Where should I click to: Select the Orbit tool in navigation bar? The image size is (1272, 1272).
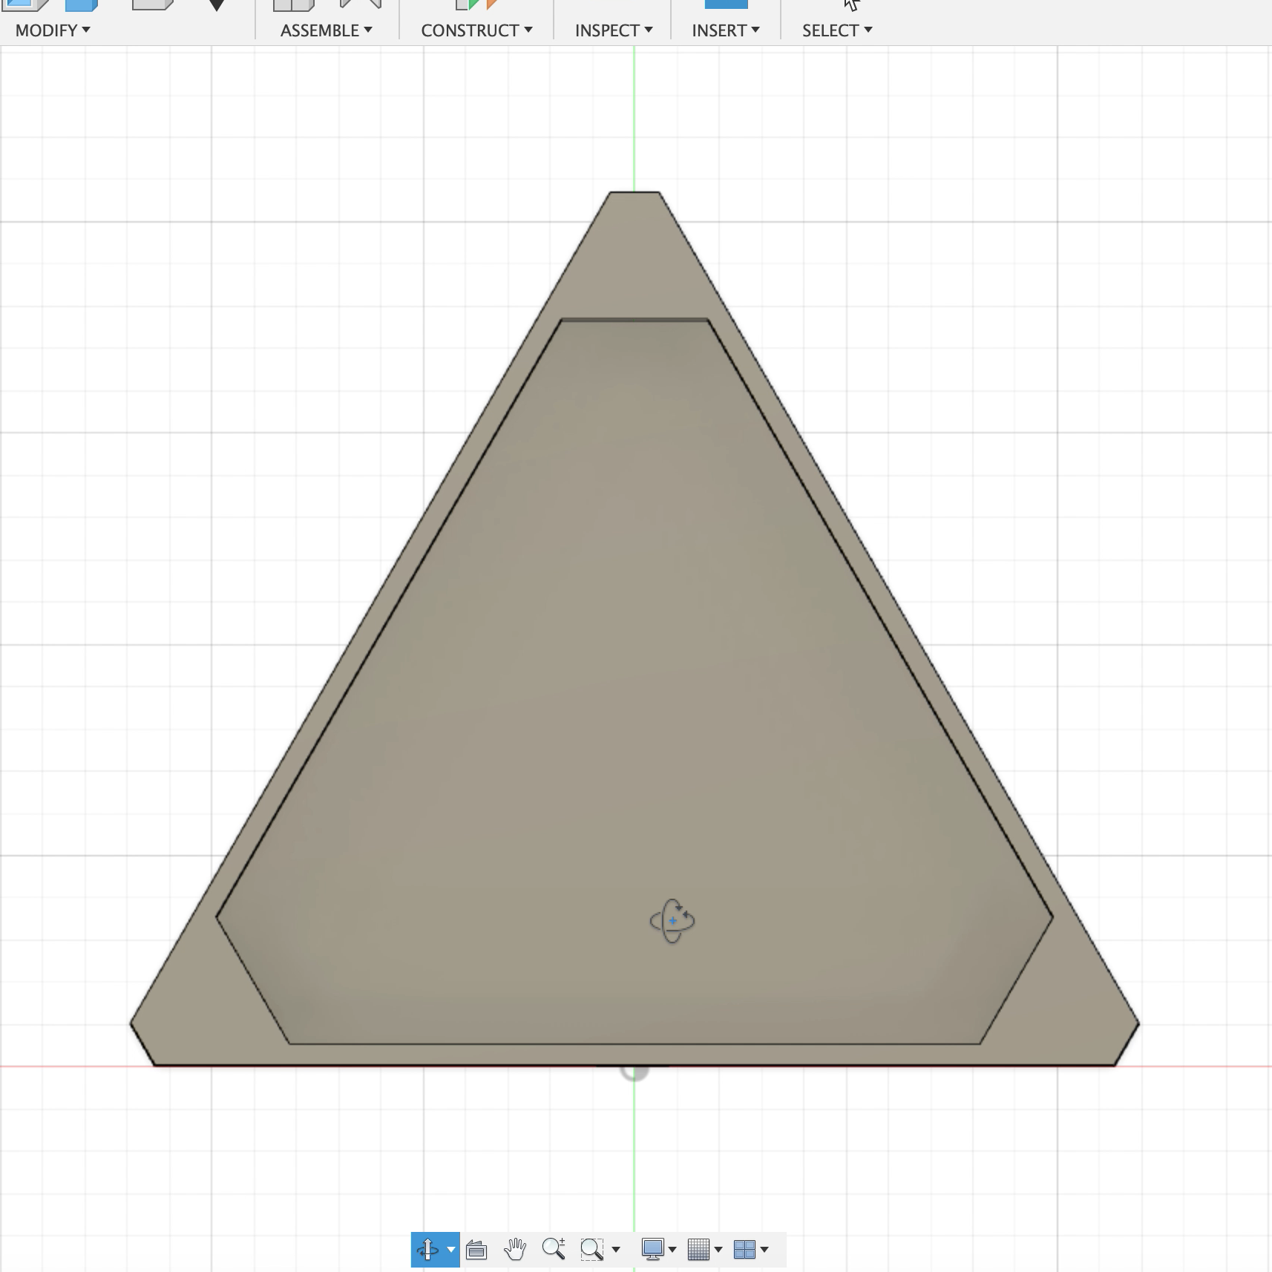tap(429, 1249)
